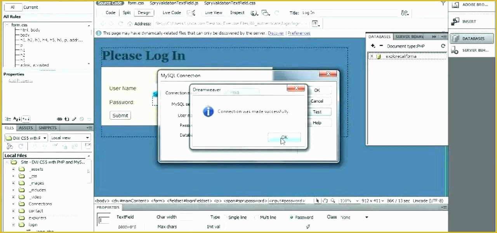Click the new CSS rule icon
Screen dimensions: 497x233
coord(67,119)
